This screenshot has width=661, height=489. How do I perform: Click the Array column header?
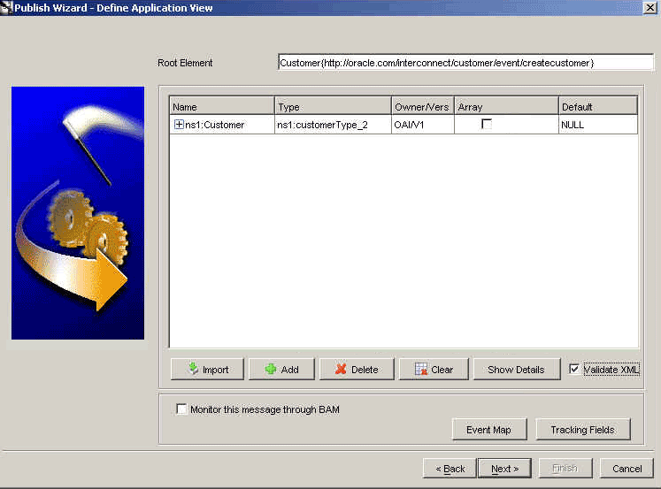506,107
